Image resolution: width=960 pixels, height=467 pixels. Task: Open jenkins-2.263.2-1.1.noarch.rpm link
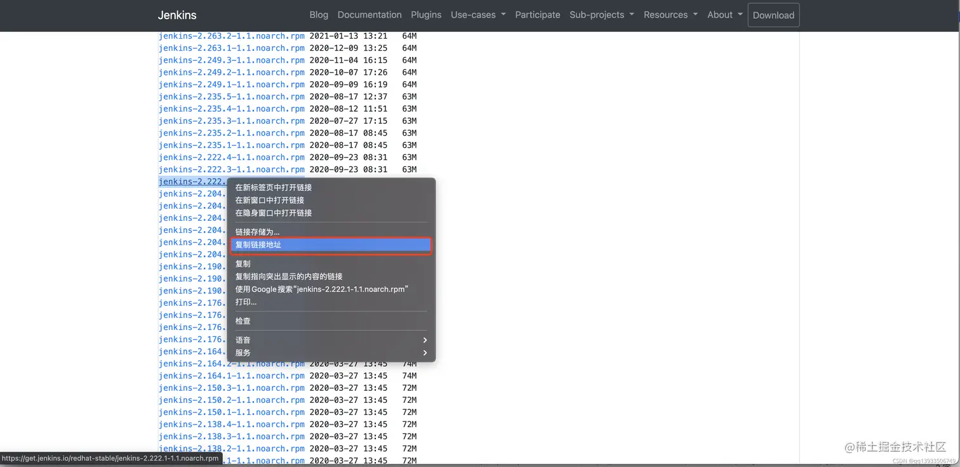tap(232, 36)
